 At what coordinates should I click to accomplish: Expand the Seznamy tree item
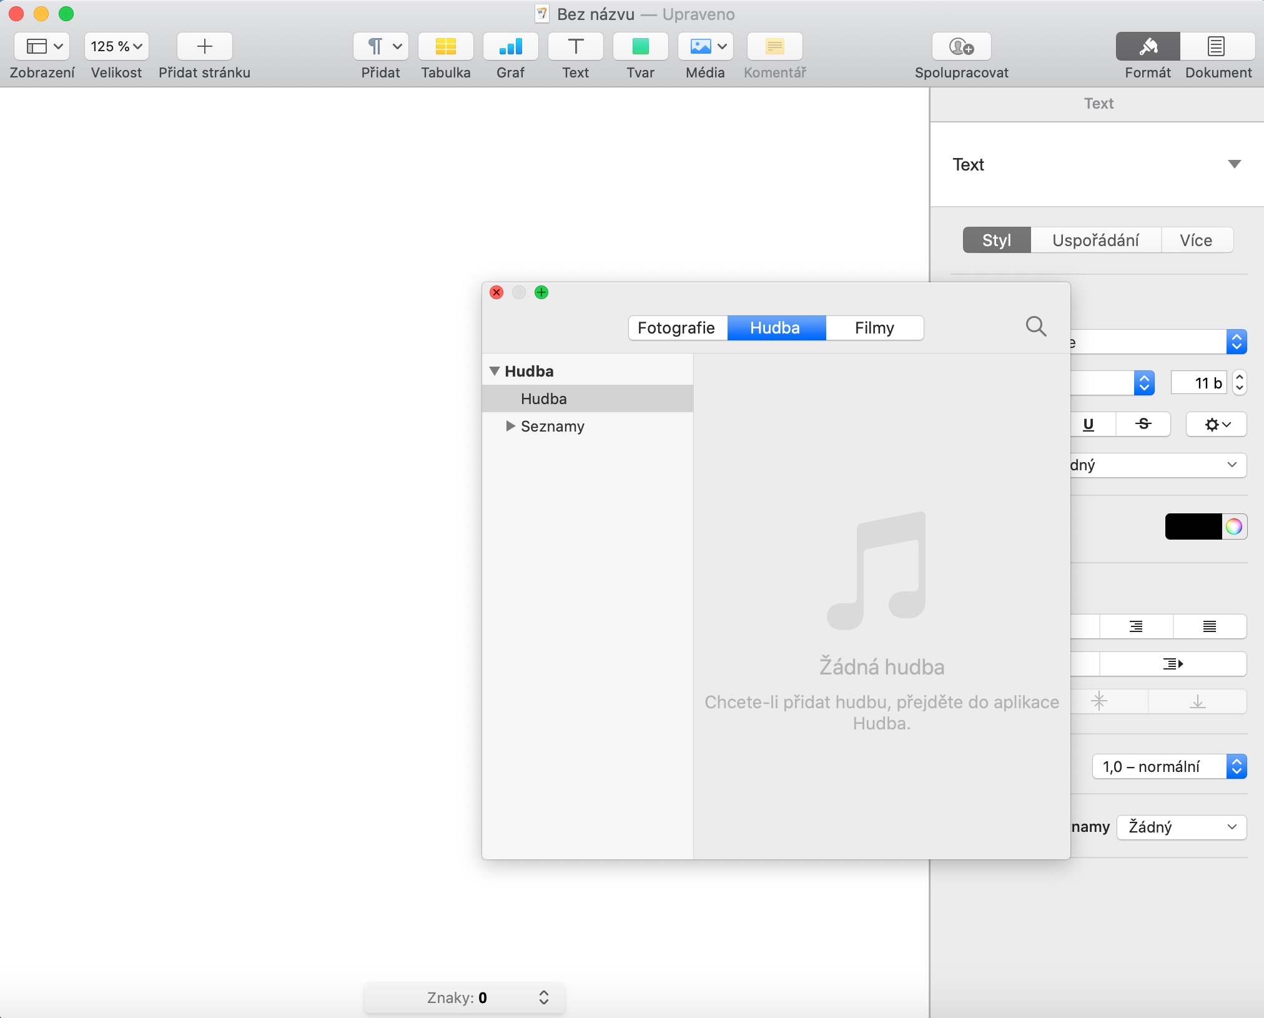pyautogui.click(x=511, y=426)
